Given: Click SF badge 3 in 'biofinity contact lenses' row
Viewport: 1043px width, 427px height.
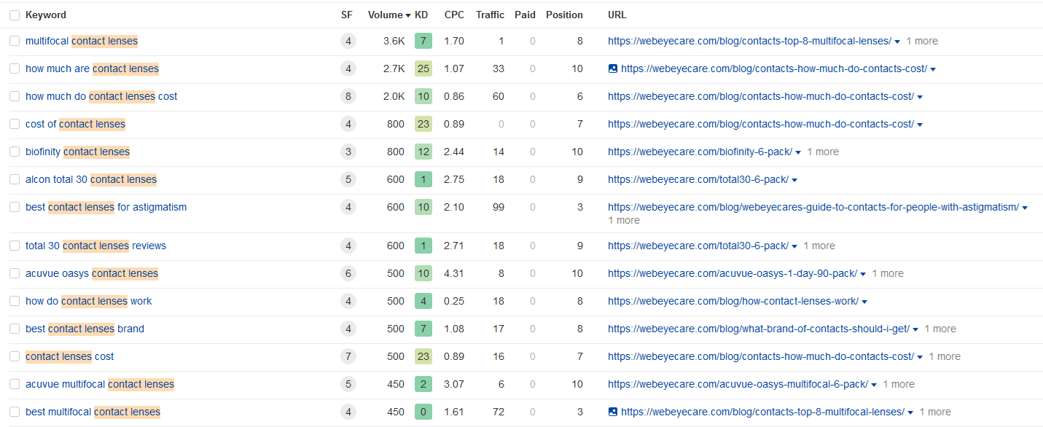Looking at the screenshot, I should pyautogui.click(x=348, y=152).
